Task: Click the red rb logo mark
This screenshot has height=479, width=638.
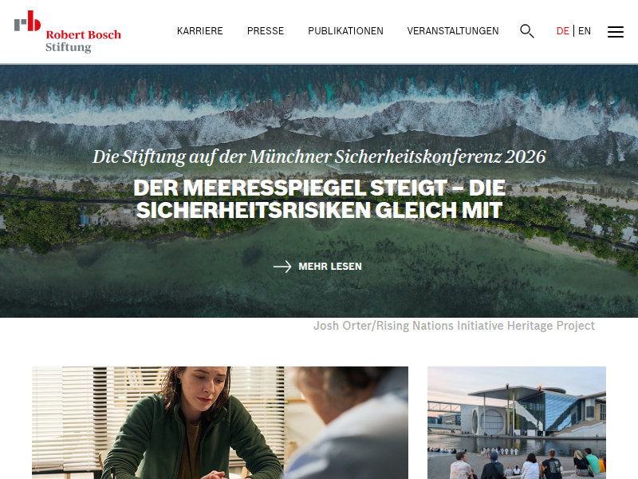Action: tap(28, 21)
